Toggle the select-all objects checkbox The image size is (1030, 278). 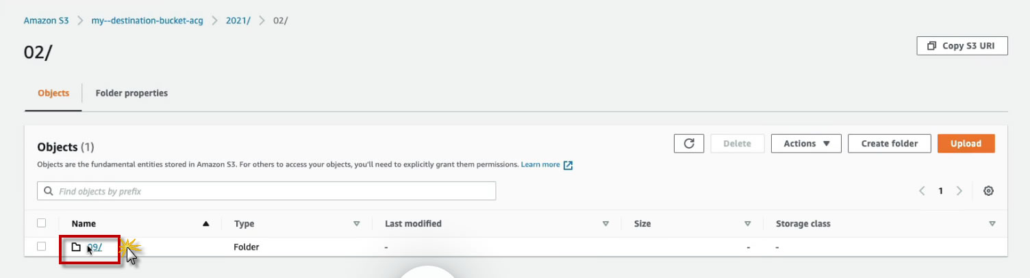click(42, 223)
